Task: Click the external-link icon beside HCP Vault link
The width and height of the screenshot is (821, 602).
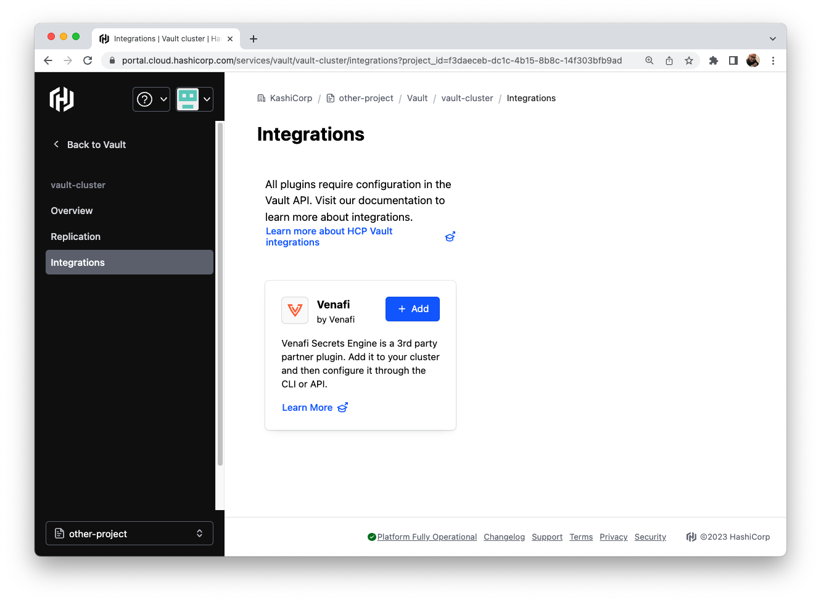Action: click(x=450, y=237)
